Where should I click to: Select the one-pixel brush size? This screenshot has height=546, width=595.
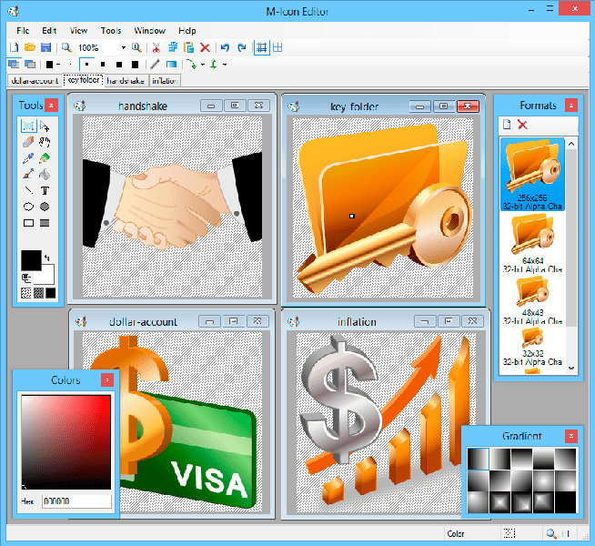coord(70,65)
